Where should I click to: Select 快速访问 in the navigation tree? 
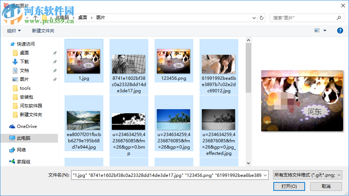pos(26,44)
